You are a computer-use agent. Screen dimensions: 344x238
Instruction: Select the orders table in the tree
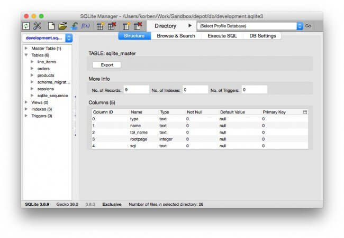pos(43,69)
